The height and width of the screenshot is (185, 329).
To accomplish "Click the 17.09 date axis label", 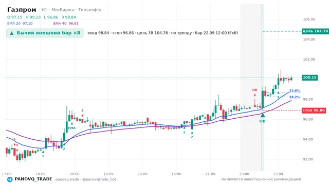I will coord(7,174).
